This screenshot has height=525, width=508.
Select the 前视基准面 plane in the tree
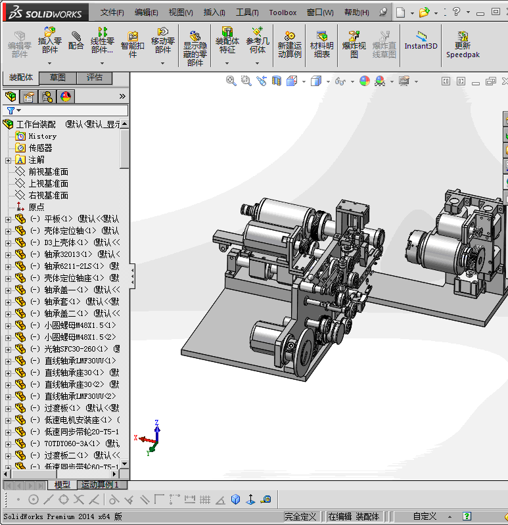(x=48, y=172)
